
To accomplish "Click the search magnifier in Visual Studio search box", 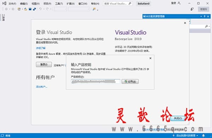I will coord(130,4).
